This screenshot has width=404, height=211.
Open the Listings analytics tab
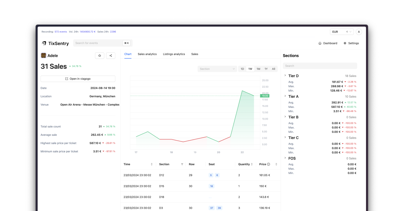pyautogui.click(x=174, y=54)
